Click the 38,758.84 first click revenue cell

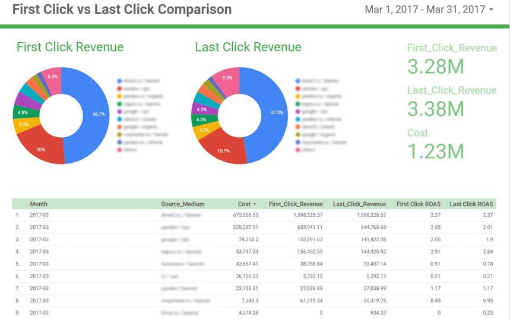[311, 264]
